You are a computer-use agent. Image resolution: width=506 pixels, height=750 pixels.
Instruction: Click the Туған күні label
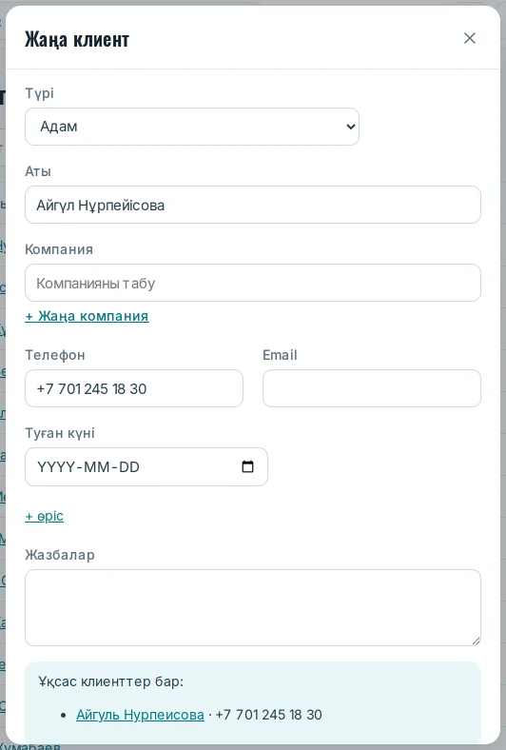(60, 433)
